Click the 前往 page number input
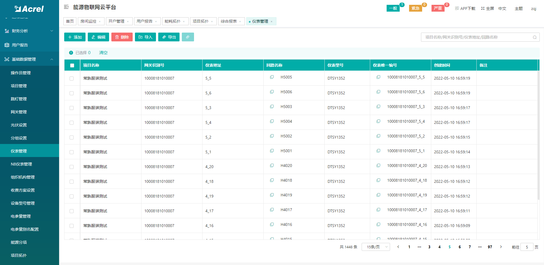The image size is (544, 265). [527, 247]
